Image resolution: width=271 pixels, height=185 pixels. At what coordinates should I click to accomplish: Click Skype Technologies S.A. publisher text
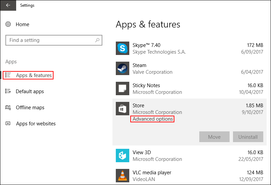click(x=159, y=52)
